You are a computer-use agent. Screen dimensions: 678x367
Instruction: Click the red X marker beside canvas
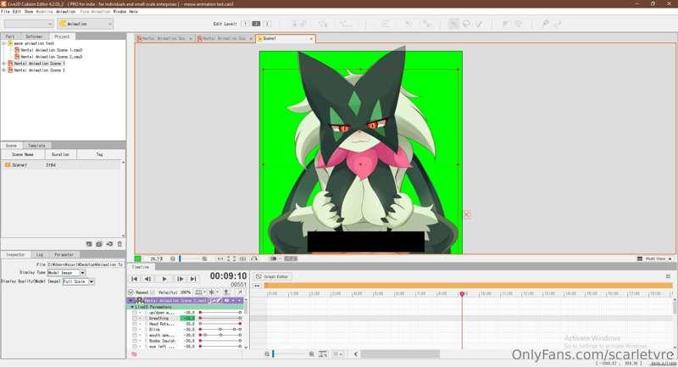[x=467, y=214]
